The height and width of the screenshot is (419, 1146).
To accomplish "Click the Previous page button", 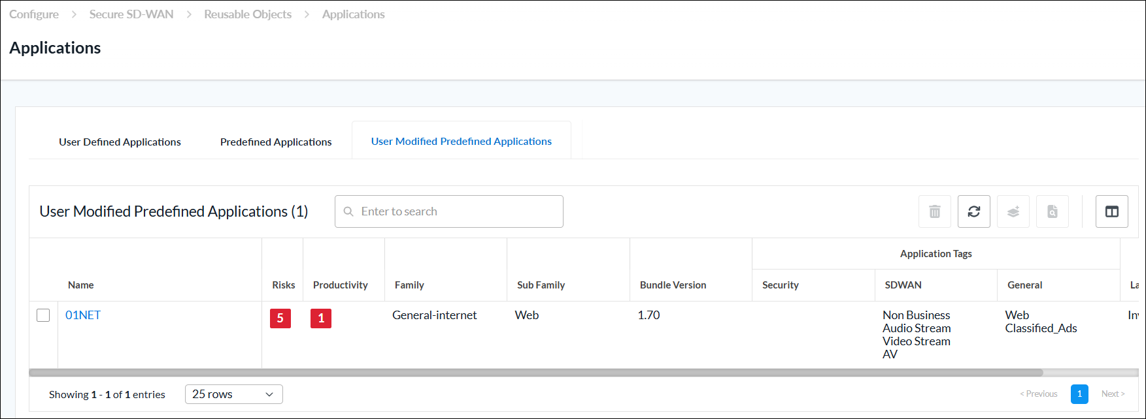I will (x=1039, y=394).
